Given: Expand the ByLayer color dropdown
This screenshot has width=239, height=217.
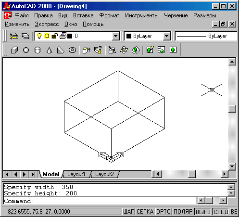Looking at the screenshot, I should (167, 36).
